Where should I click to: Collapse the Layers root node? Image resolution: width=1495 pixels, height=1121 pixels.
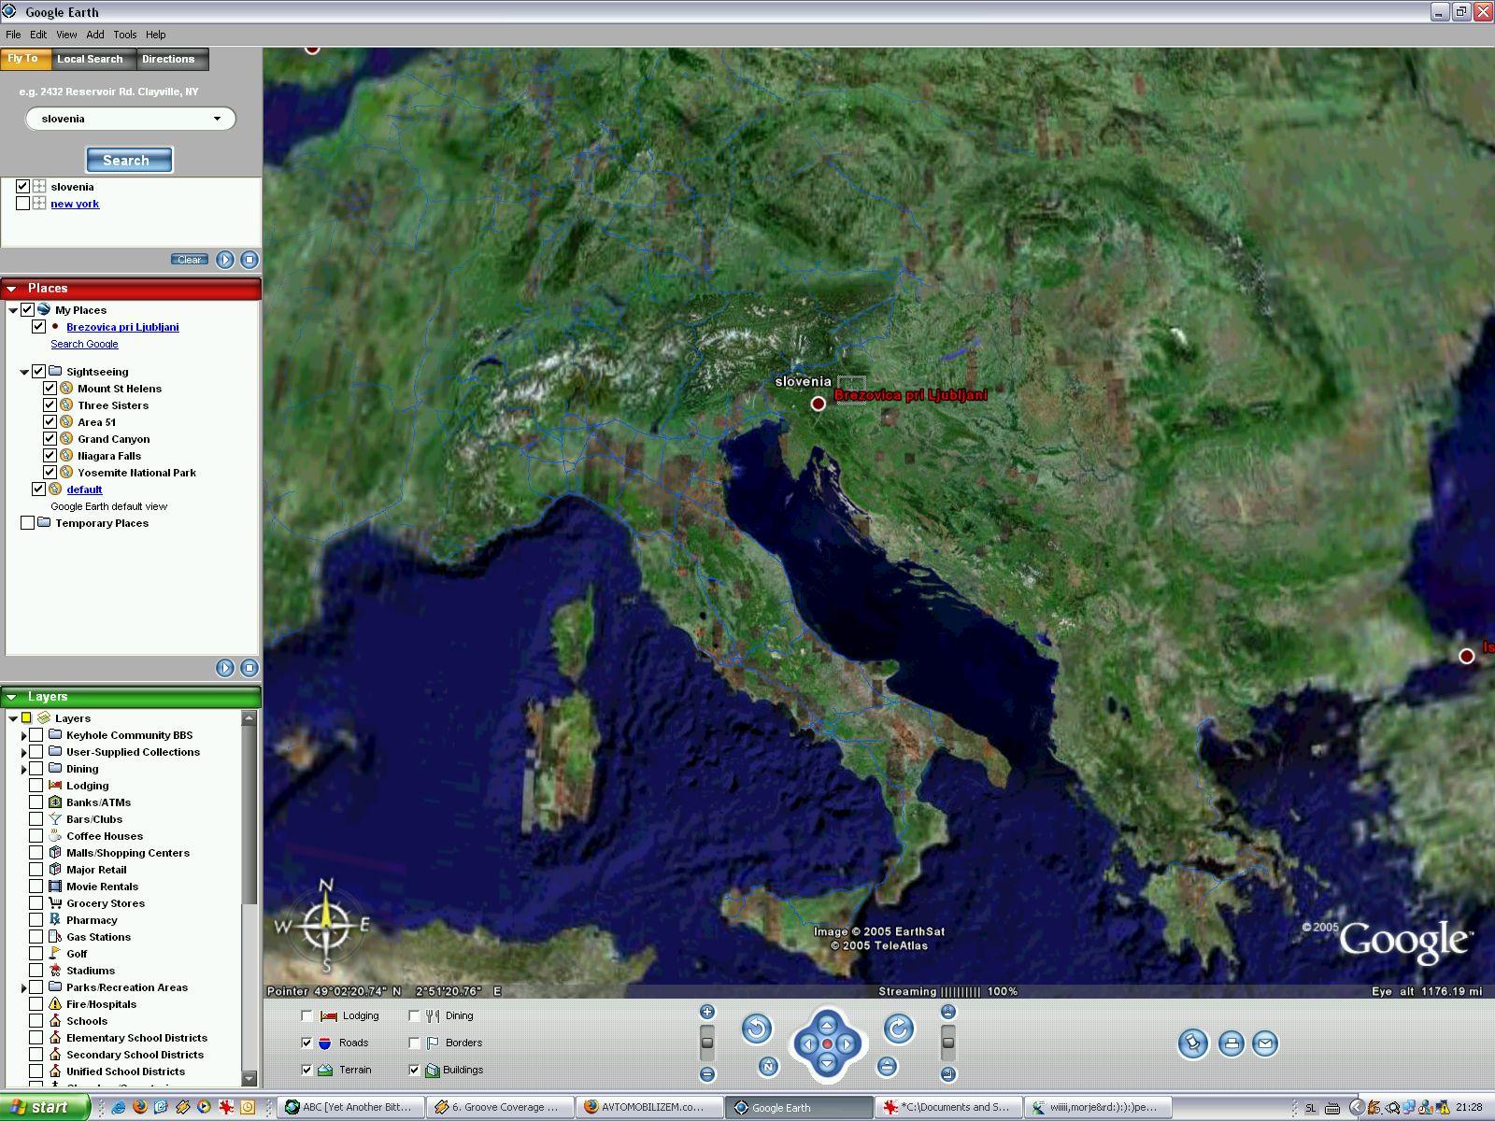coord(12,718)
